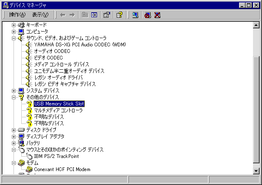Click the up-one-level folder toolbar icon

point(85,15)
